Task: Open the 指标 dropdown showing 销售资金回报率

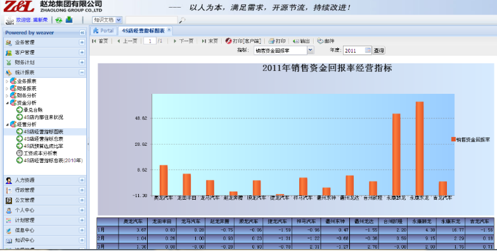Action: coord(311,50)
